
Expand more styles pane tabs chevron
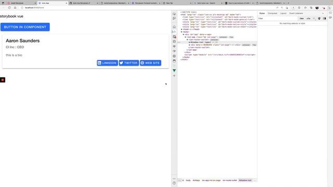point(323,14)
